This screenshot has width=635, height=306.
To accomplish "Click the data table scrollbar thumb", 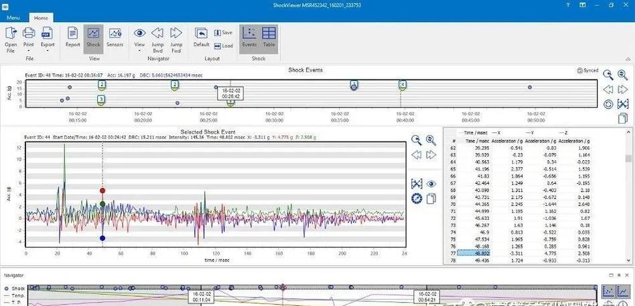I will (x=628, y=158).
